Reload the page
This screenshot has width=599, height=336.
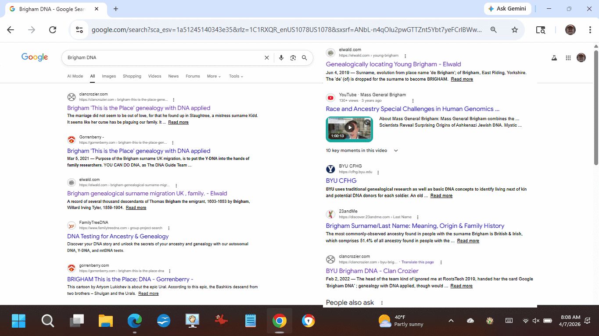(53, 30)
